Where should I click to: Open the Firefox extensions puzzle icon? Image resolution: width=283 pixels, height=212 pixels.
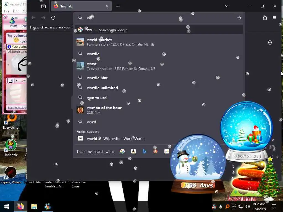(265, 18)
